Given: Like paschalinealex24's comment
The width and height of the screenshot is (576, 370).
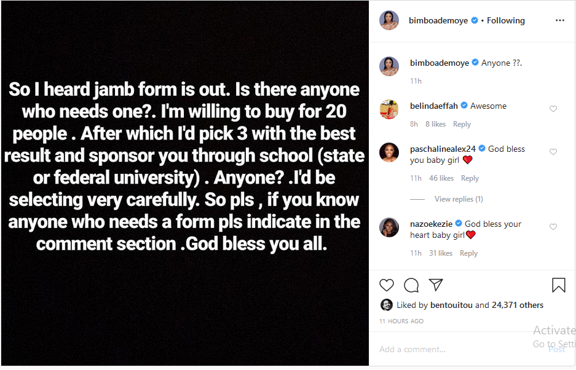Looking at the screenshot, I should pyautogui.click(x=553, y=152).
